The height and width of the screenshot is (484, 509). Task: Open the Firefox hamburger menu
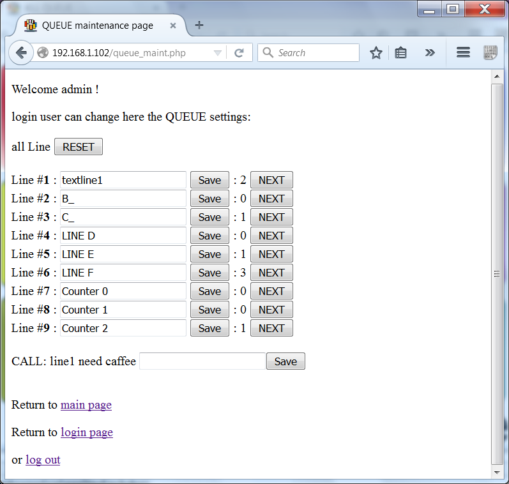point(463,53)
